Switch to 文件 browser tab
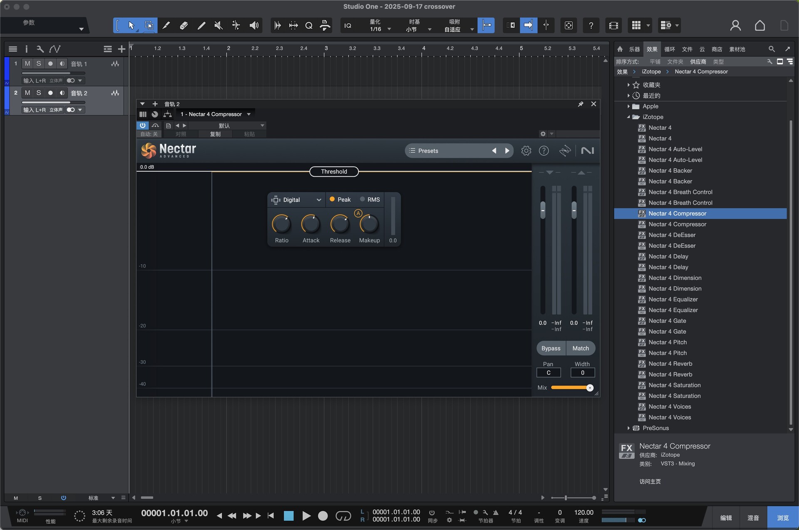This screenshot has height=530, width=799. [x=687, y=49]
